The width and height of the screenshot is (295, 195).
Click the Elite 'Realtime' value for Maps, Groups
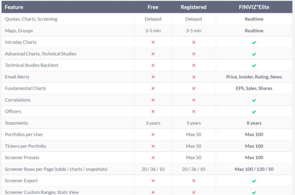tap(254, 31)
